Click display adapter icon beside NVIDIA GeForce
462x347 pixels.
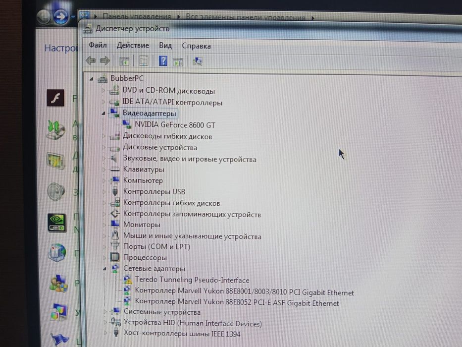click(x=127, y=124)
